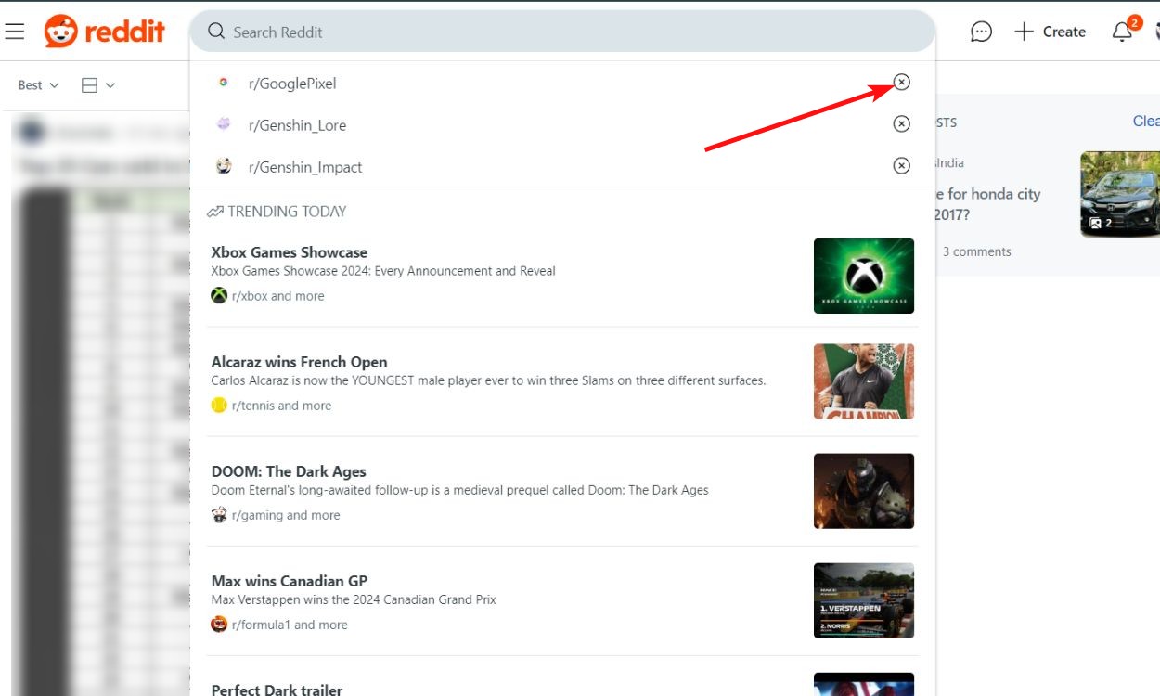Click the search magnifier icon

click(x=216, y=32)
